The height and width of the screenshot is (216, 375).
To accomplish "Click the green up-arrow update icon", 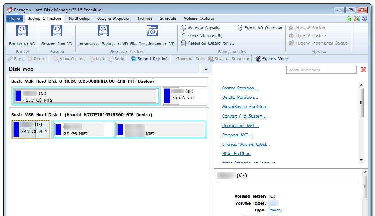I will click(349, 18).
